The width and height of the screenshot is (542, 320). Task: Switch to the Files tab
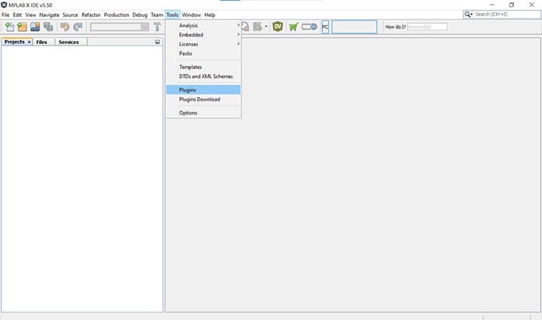pos(41,42)
